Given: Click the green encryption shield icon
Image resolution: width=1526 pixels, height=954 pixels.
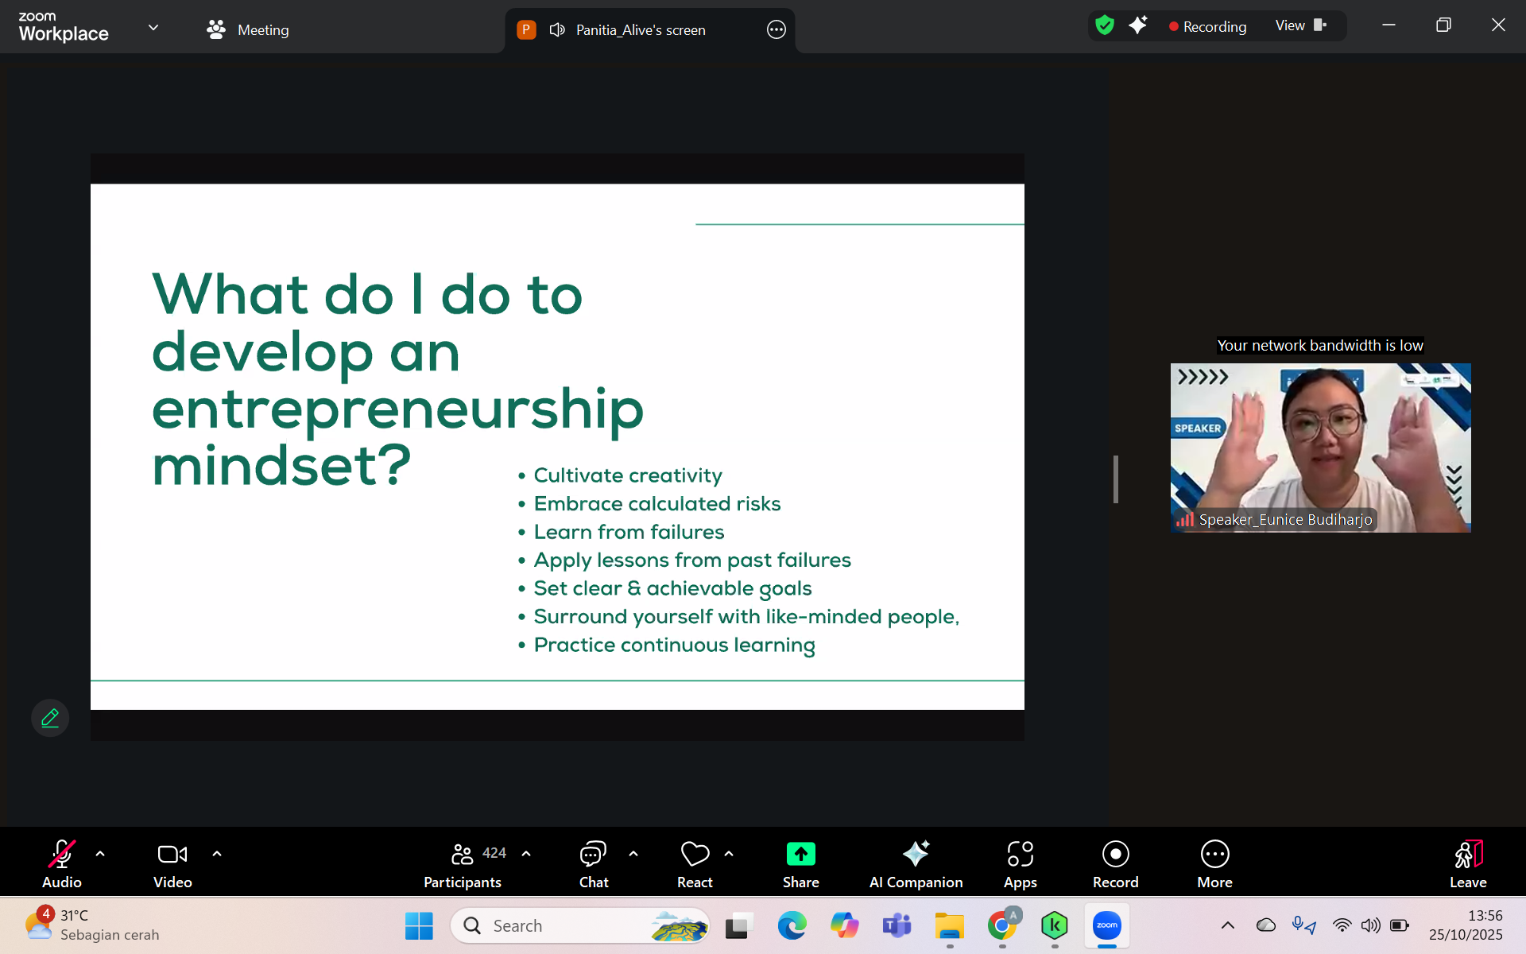Looking at the screenshot, I should (1104, 25).
